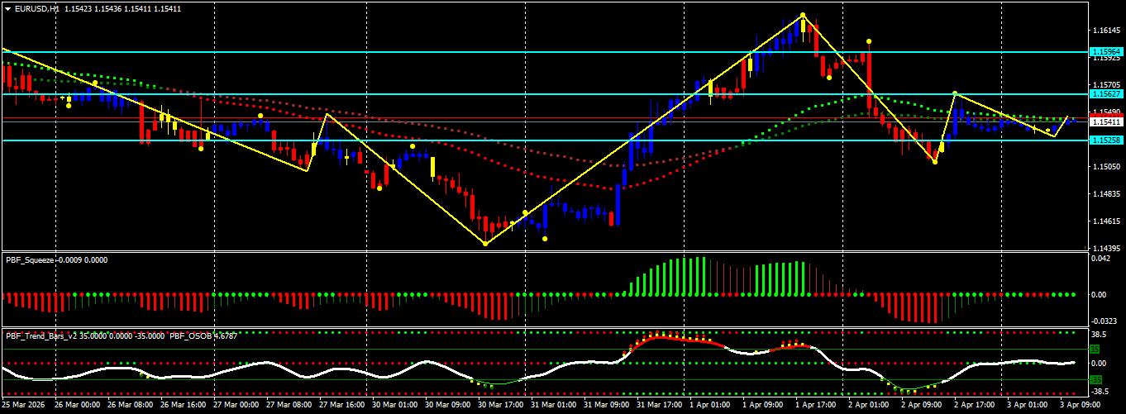Select the PBF_Trend_Bars_v2 indicator label

(x=40, y=335)
